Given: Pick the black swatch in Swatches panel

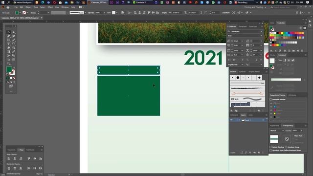Looking at the screenshot, I should (277, 33).
